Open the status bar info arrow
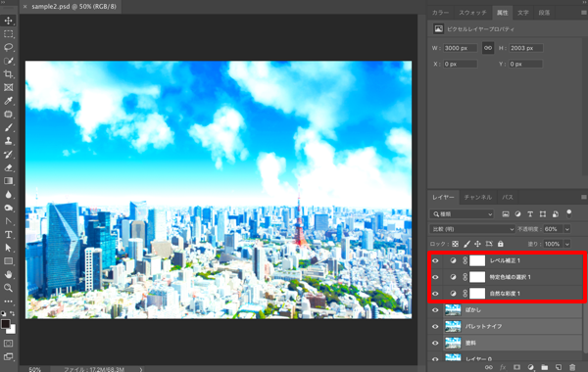 coord(140,369)
